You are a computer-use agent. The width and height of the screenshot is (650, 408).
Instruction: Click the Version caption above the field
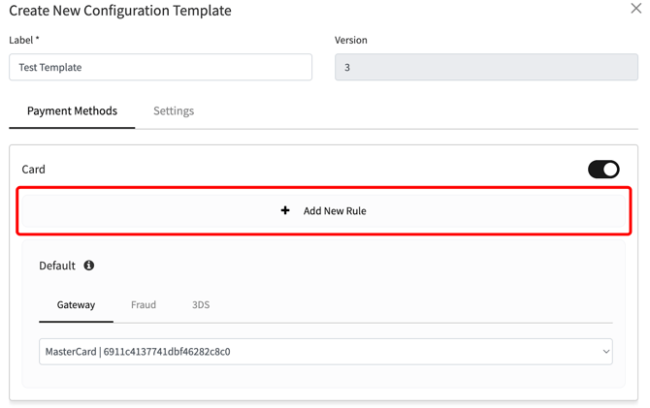click(x=351, y=40)
